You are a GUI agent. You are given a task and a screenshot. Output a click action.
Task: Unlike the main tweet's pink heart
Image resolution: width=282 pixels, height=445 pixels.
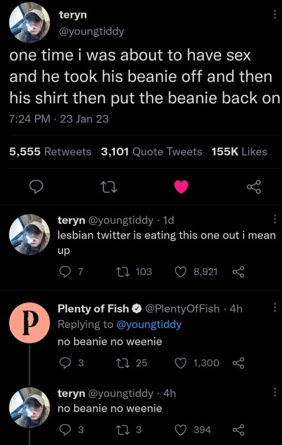(x=182, y=187)
